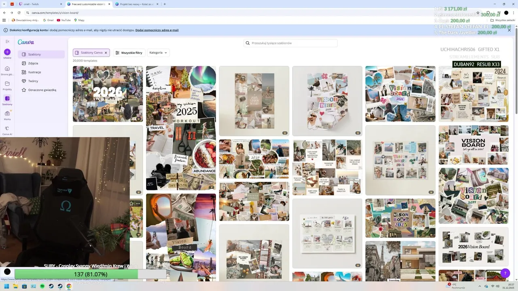Viewport: 518px width, 291px height.
Task: Click the purple Utwórz plus button
Action: click(x=7, y=52)
